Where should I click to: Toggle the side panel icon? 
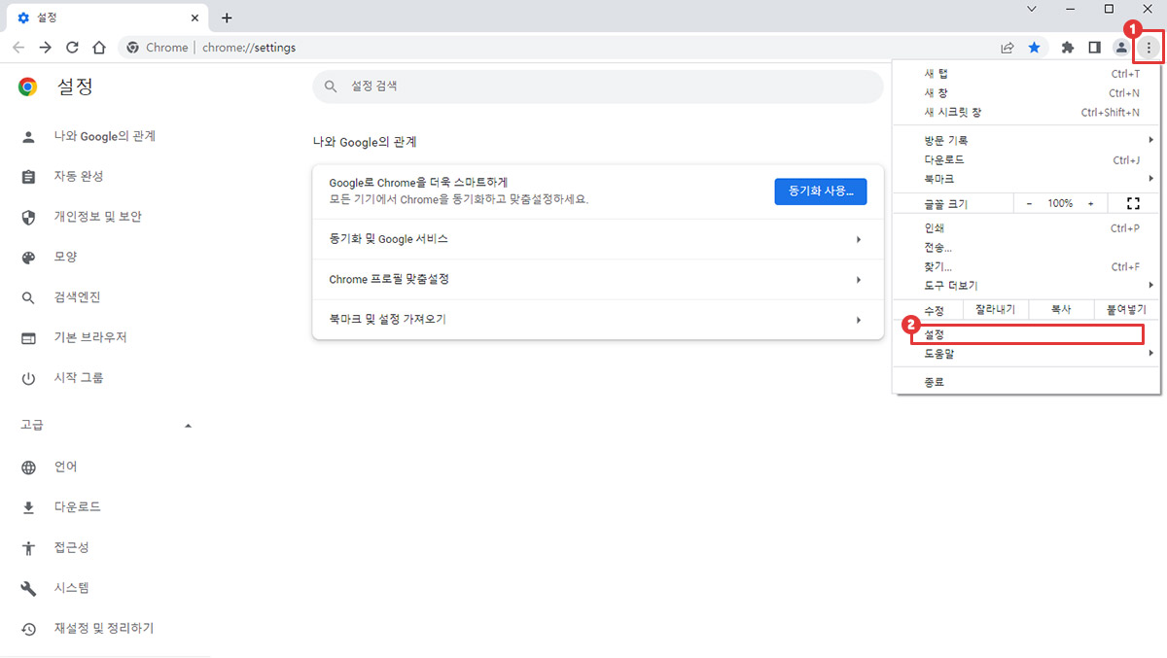point(1094,48)
